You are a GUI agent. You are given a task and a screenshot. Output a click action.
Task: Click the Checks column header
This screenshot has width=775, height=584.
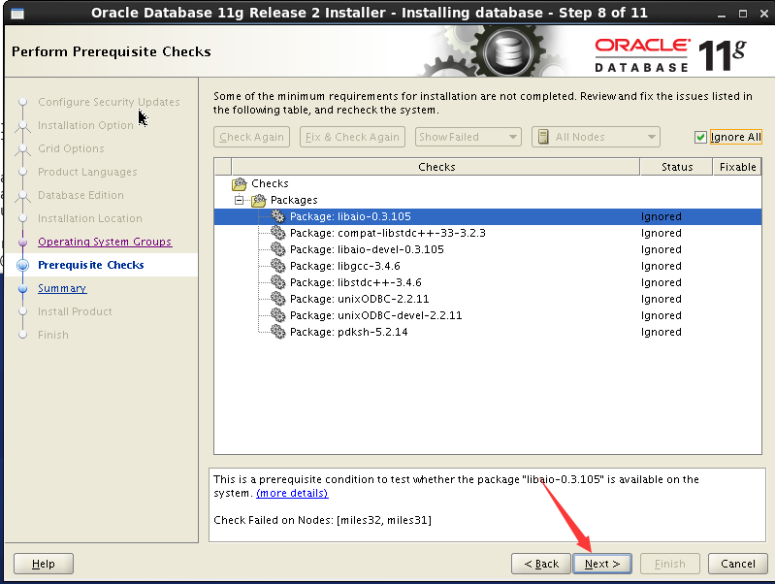tap(436, 167)
